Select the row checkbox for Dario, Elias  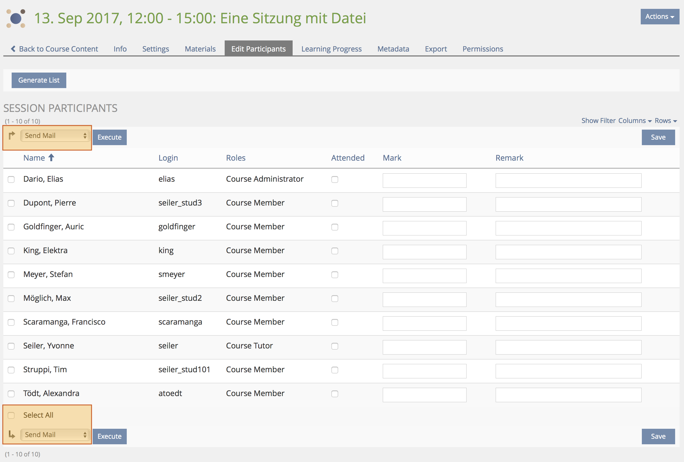11,179
